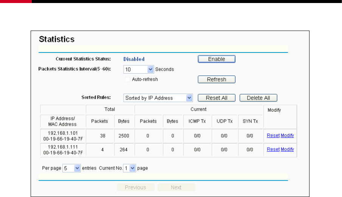Open the Sorted Rules dropdown
This screenshot has height=197, width=342.
pyautogui.click(x=158, y=98)
